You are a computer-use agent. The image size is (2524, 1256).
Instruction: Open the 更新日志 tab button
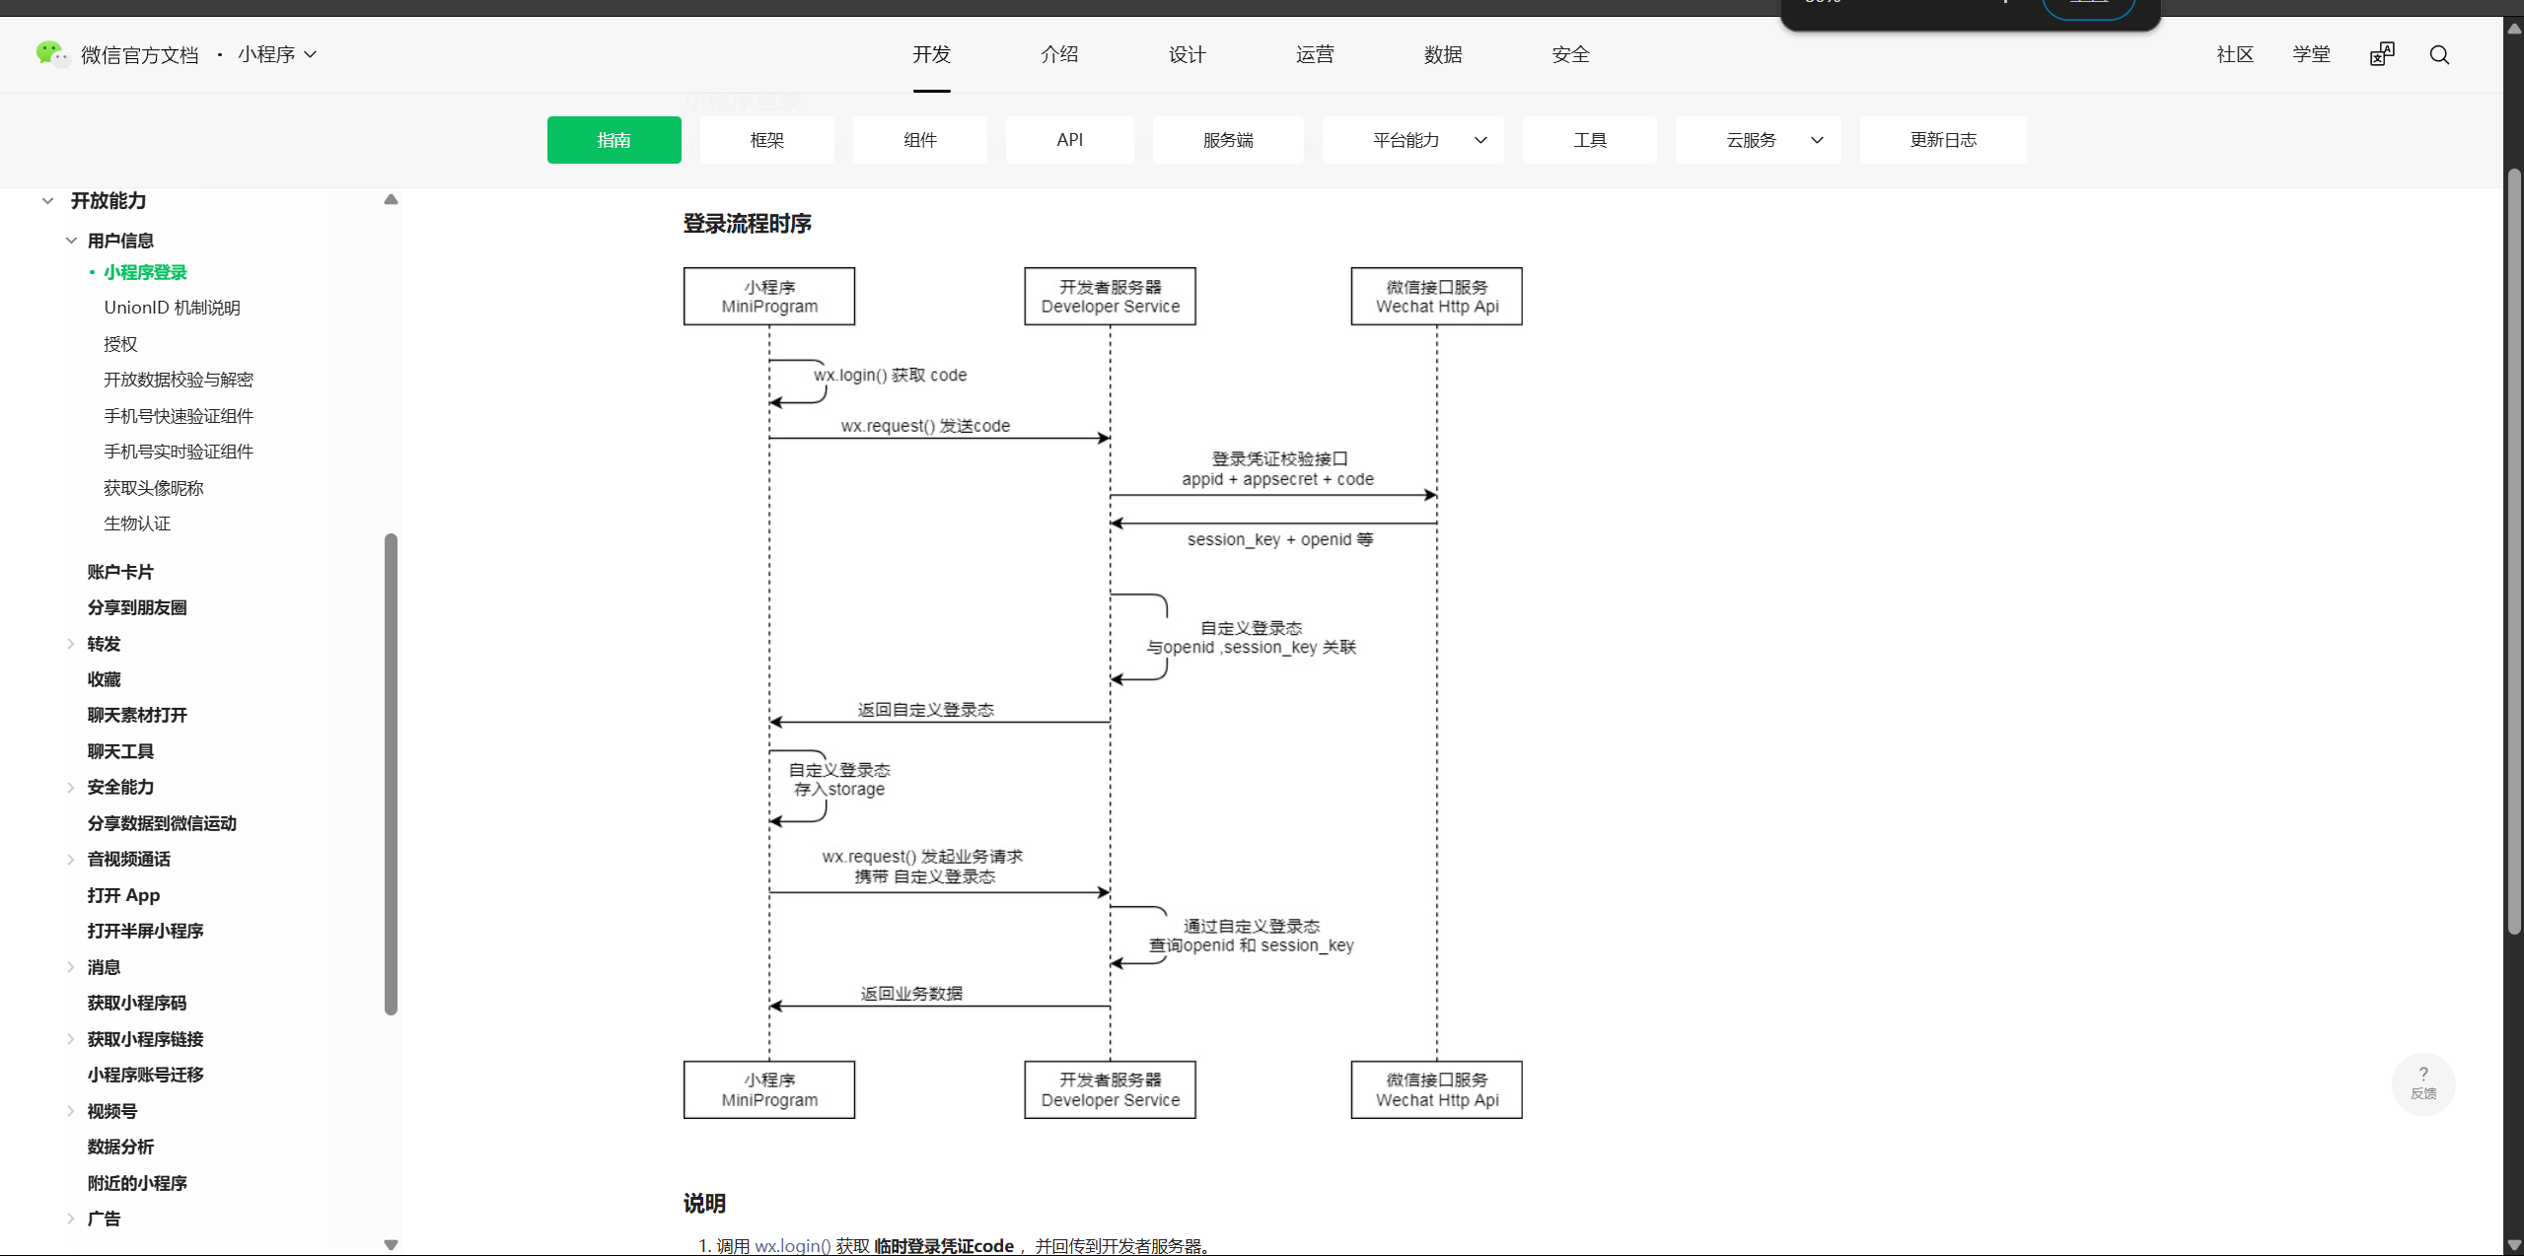[x=1943, y=140]
